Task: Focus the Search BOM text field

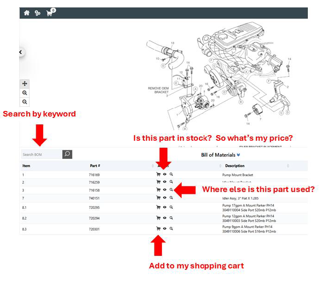Action: pos(41,154)
